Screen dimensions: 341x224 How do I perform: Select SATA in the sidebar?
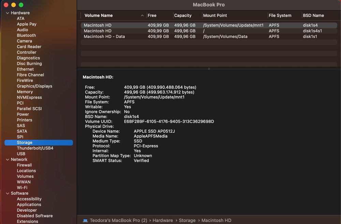[22, 131]
